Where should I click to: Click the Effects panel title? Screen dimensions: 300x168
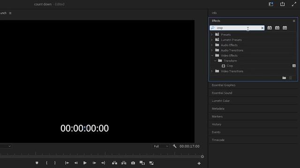click(x=216, y=21)
